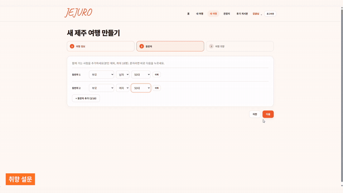Click + 동반자 추가 (2/18) button
The image size is (343, 193).
(x=86, y=98)
